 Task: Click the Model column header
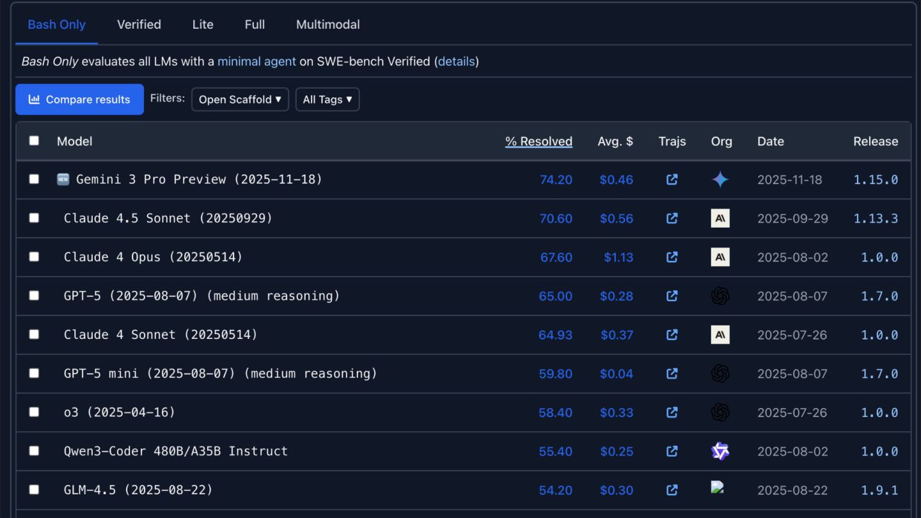75,141
